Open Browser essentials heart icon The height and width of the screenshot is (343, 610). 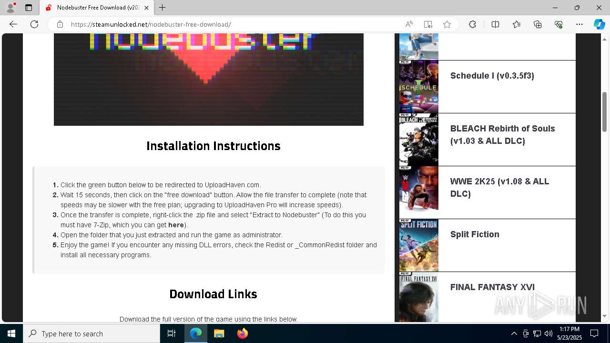click(x=559, y=24)
